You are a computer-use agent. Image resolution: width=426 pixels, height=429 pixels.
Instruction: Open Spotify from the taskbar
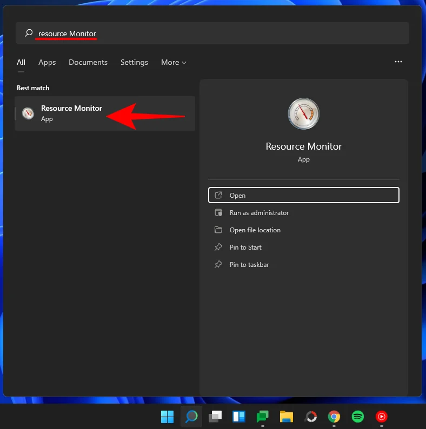point(358,417)
